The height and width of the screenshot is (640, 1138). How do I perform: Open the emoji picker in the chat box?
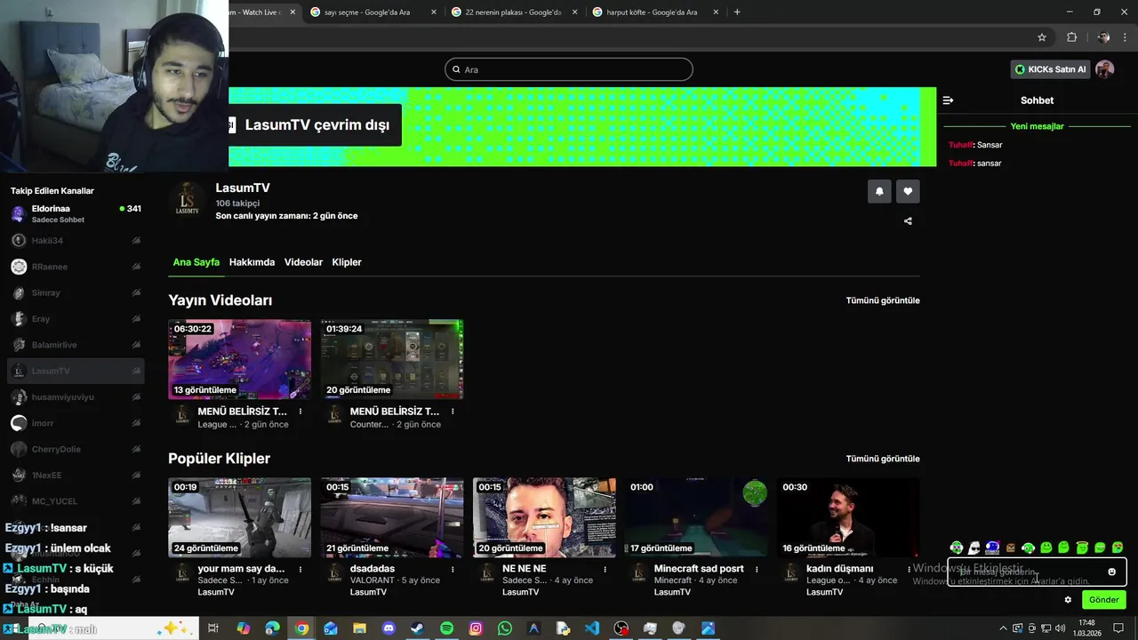pyautogui.click(x=1111, y=572)
